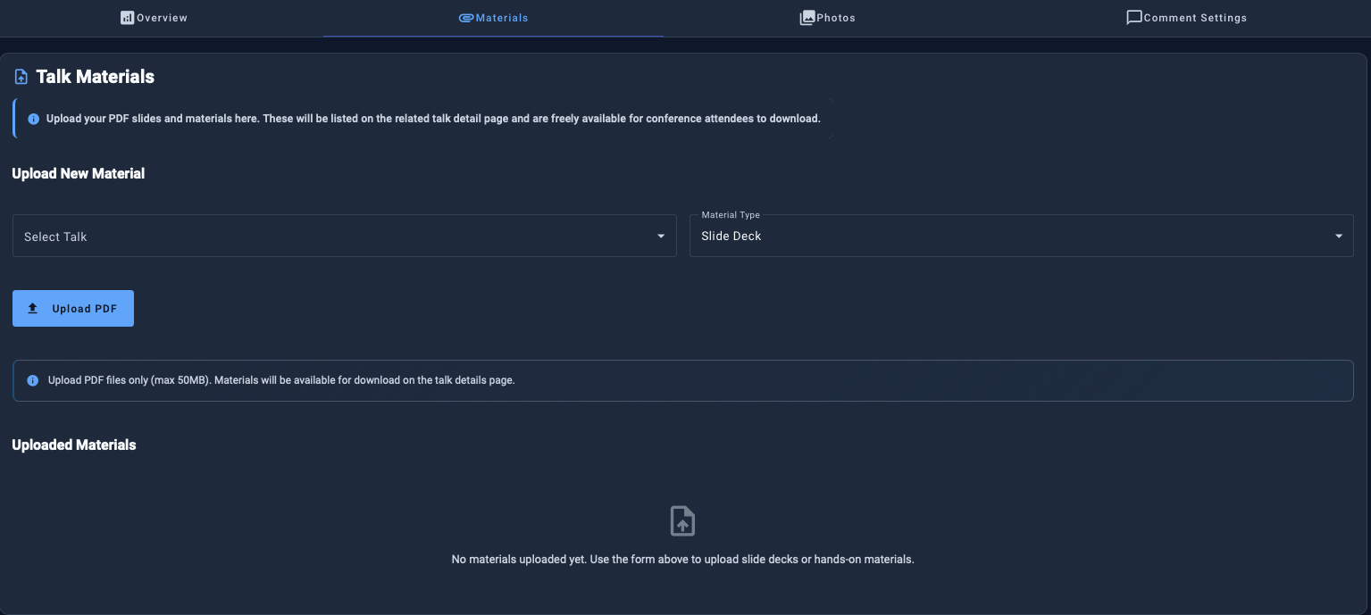Click the arrow on the Select Talk field
This screenshot has height=615, width=1371.
[x=661, y=237]
